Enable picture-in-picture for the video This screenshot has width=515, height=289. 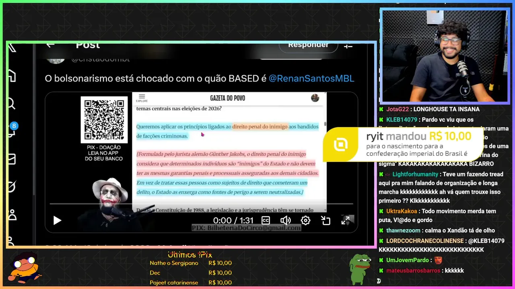(325, 220)
